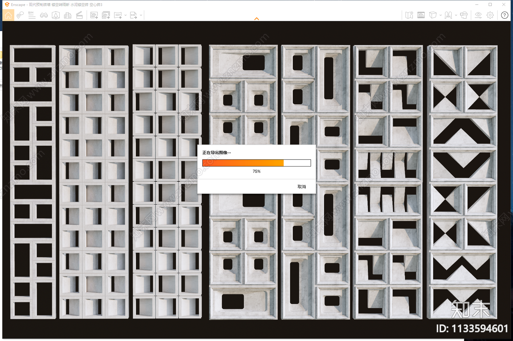Expand the projection mode dropdown arrow
Screen dimensions: 513x341
pyautogui.click(x=441, y=15)
